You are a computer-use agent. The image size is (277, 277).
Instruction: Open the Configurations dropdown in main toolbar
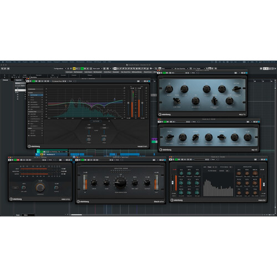coord(60,69)
